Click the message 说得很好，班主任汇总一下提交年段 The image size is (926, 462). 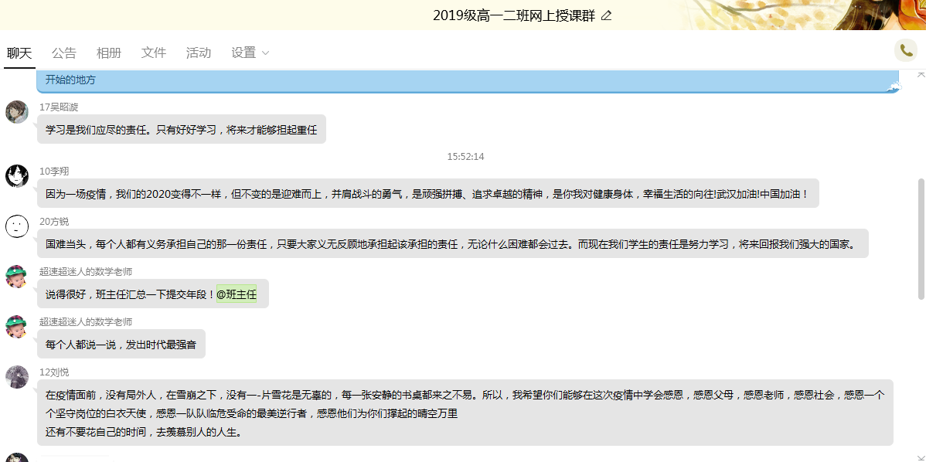[x=153, y=294]
